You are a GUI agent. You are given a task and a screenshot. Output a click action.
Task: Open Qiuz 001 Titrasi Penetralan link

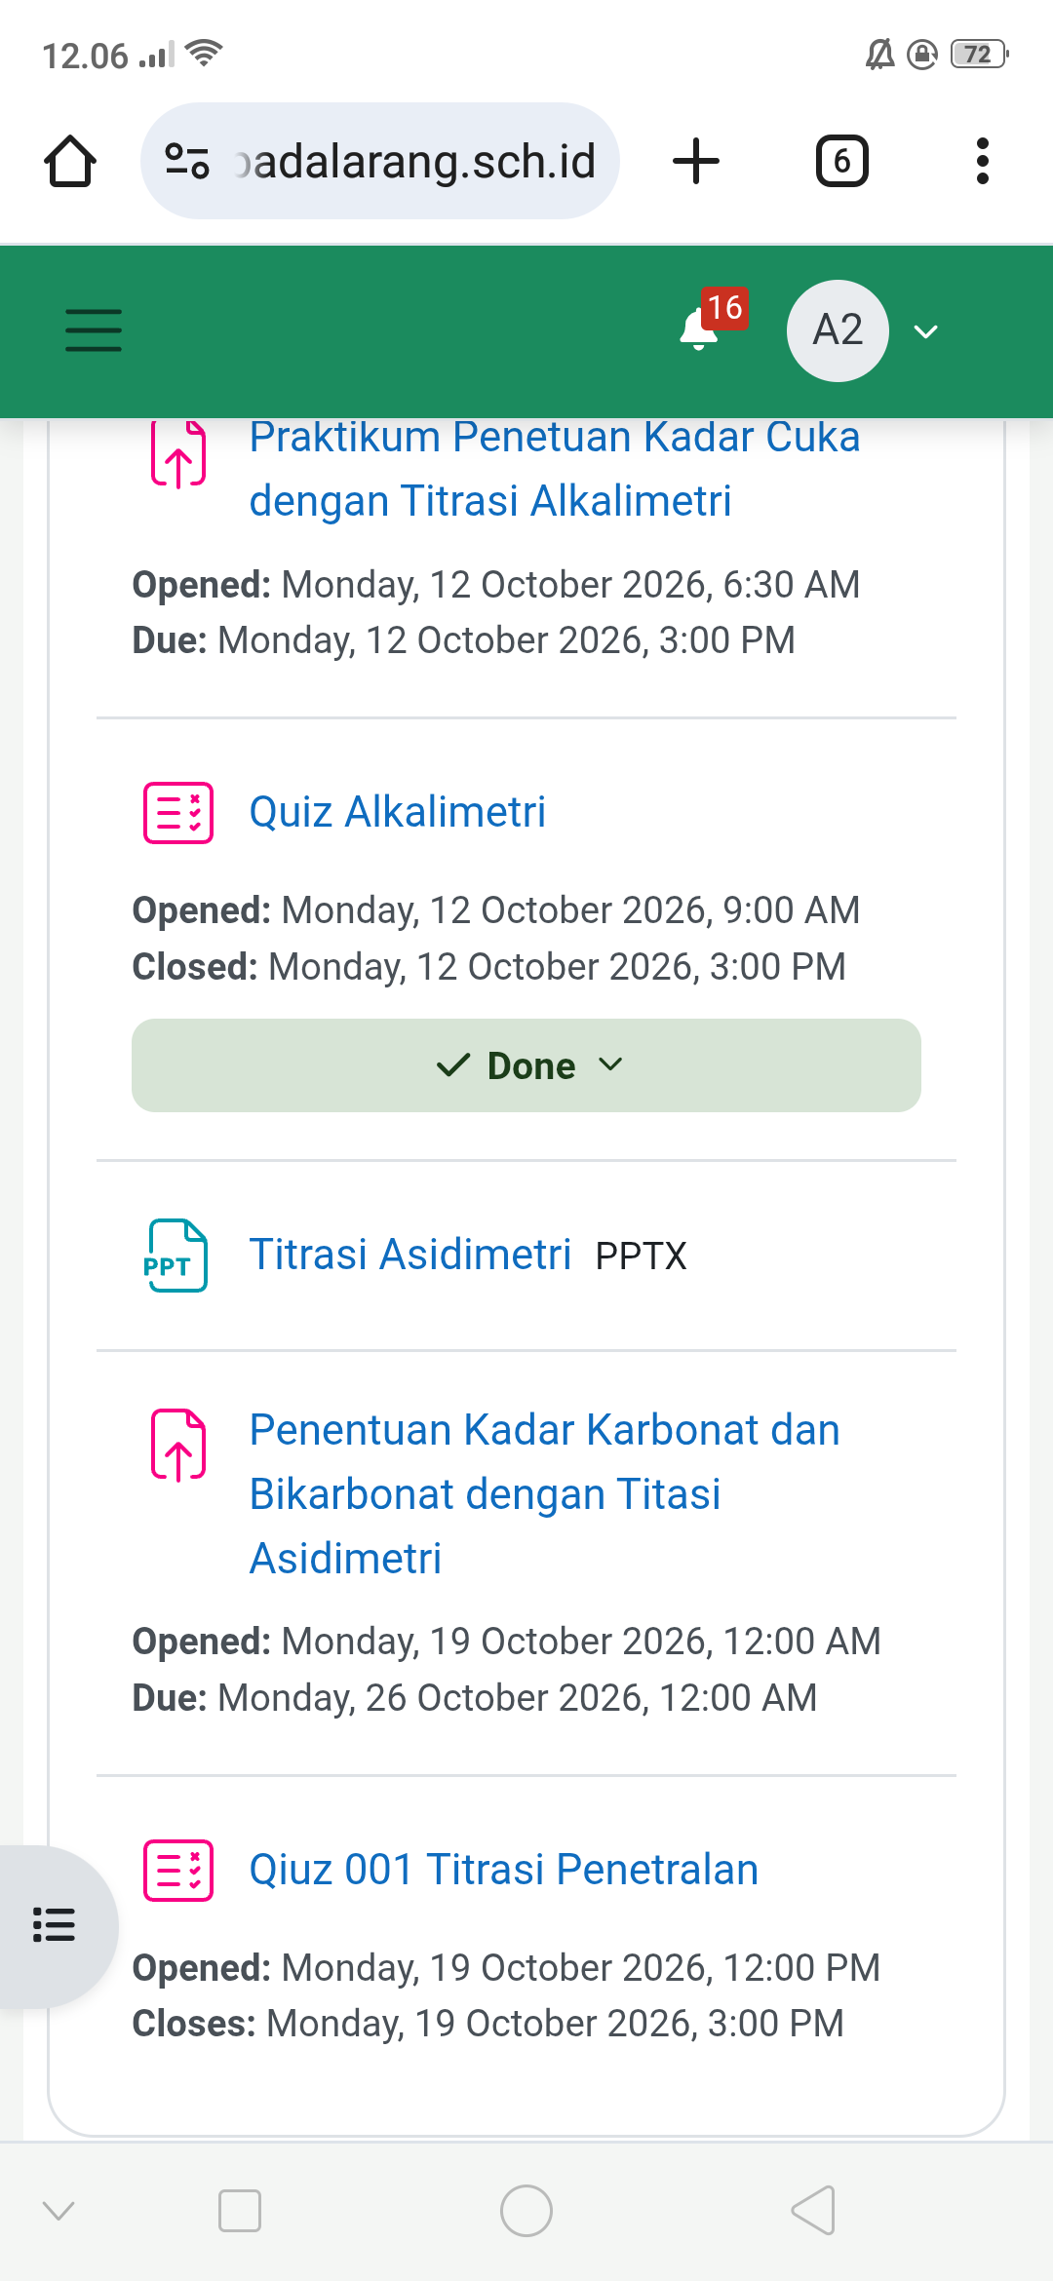click(x=504, y=1870)
